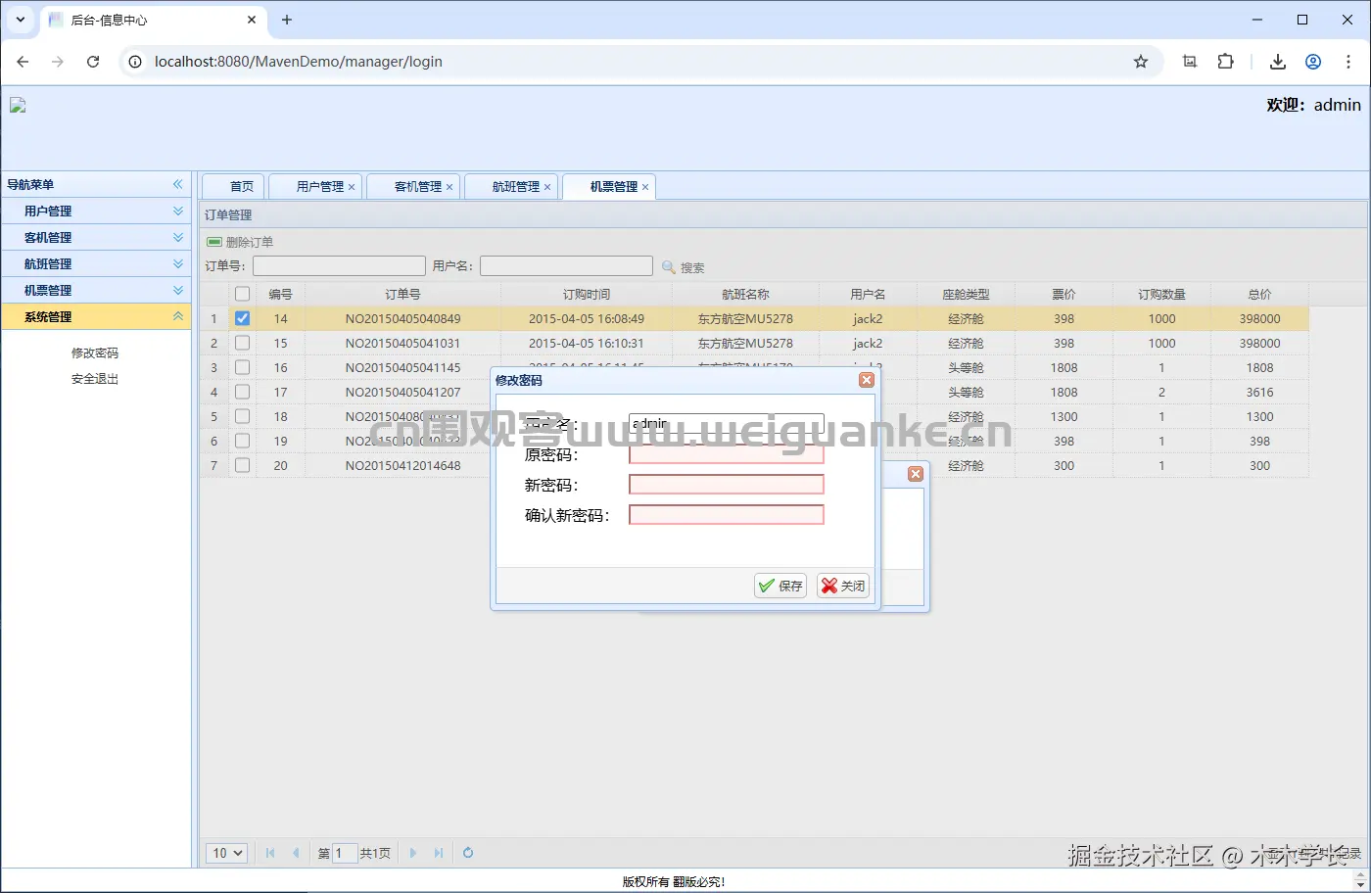Screen dimensions: 1371x893
Task: Collapse the 系统管理 accordion section
Action: 178,316
